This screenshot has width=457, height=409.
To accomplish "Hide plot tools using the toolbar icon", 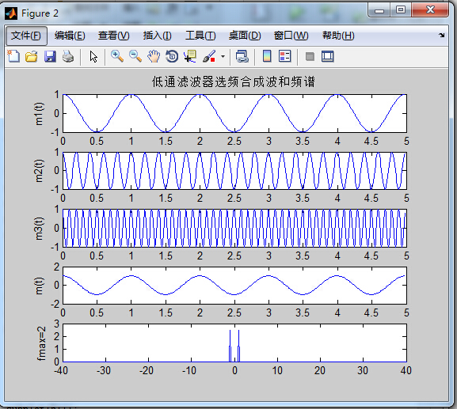I will pyautogui.click(x=310, y=56).
